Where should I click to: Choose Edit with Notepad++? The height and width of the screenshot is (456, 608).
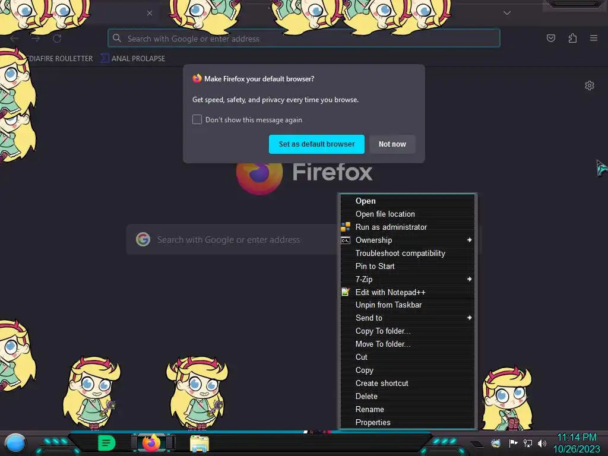[407, 292]
